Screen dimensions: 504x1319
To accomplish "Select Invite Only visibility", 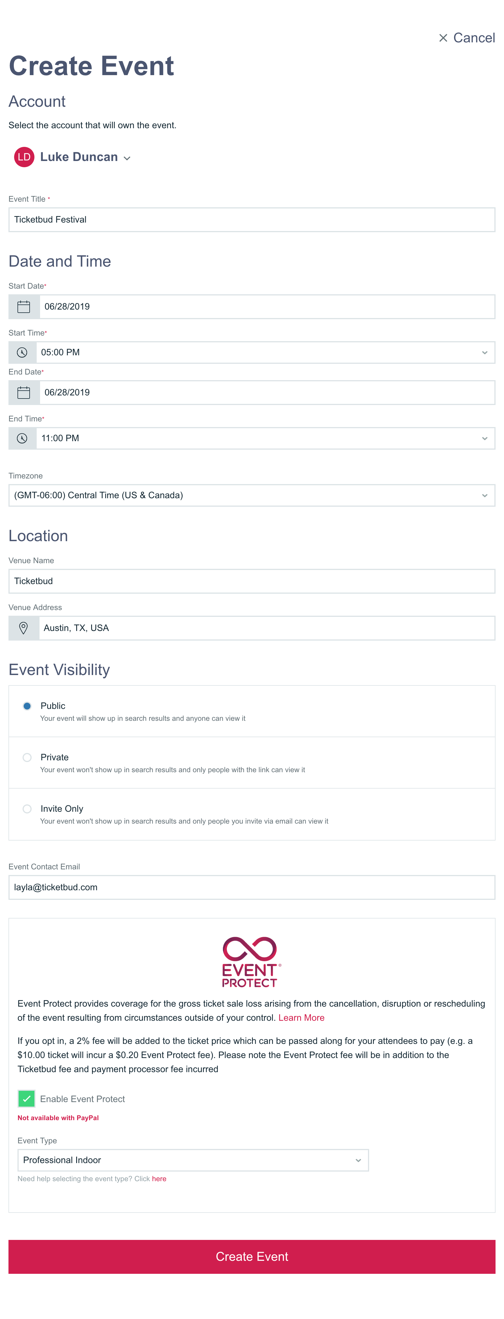I will (x=27, y=809).
